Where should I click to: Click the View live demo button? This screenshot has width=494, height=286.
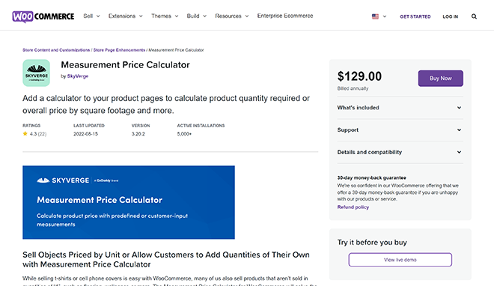tap(400, 260)
